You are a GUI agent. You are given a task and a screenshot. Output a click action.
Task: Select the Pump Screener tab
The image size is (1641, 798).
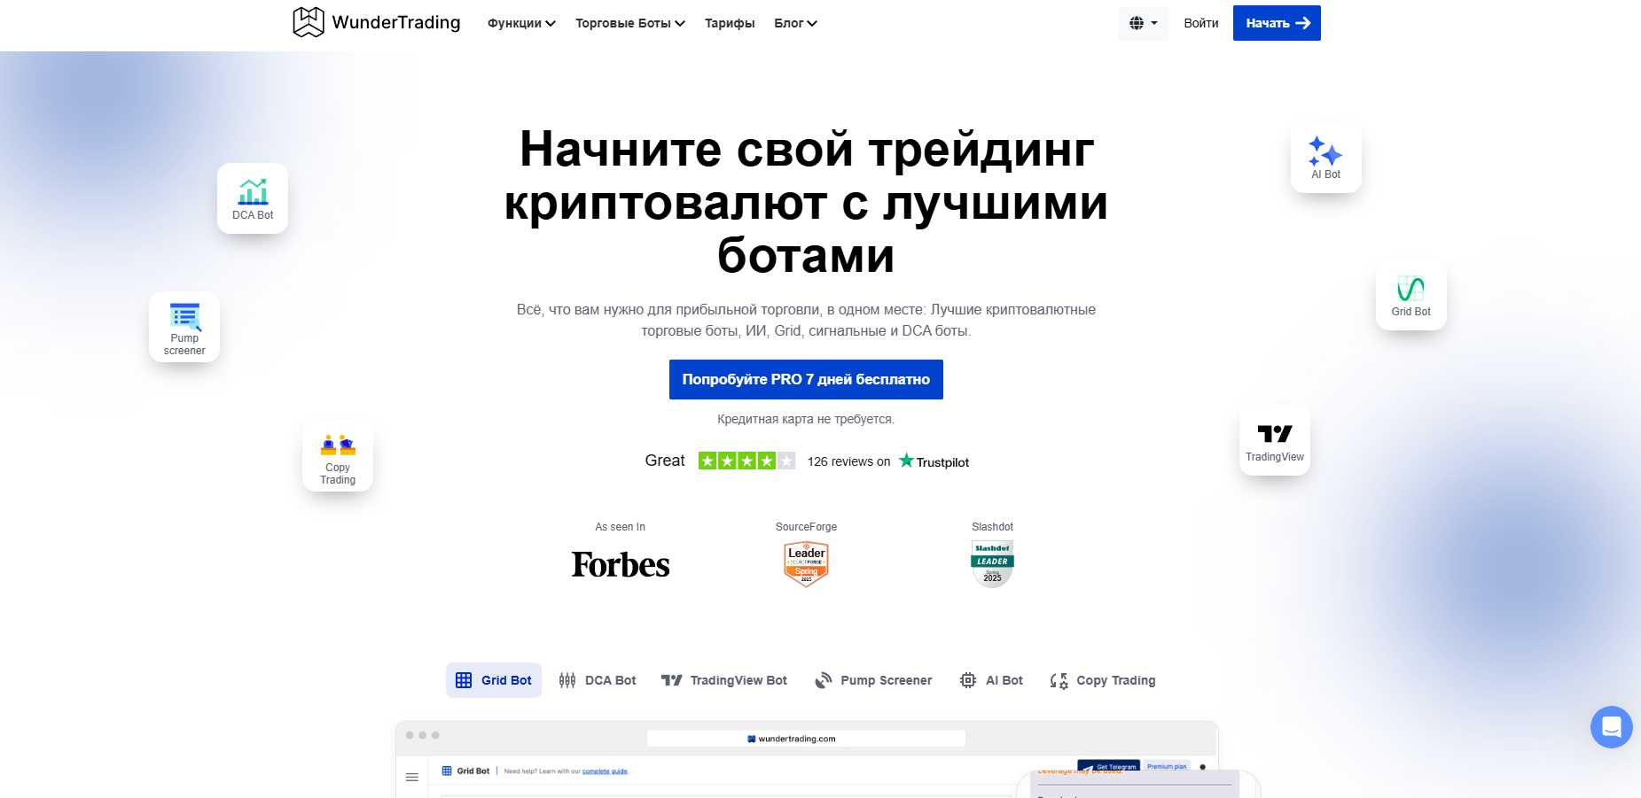(873, 680)
